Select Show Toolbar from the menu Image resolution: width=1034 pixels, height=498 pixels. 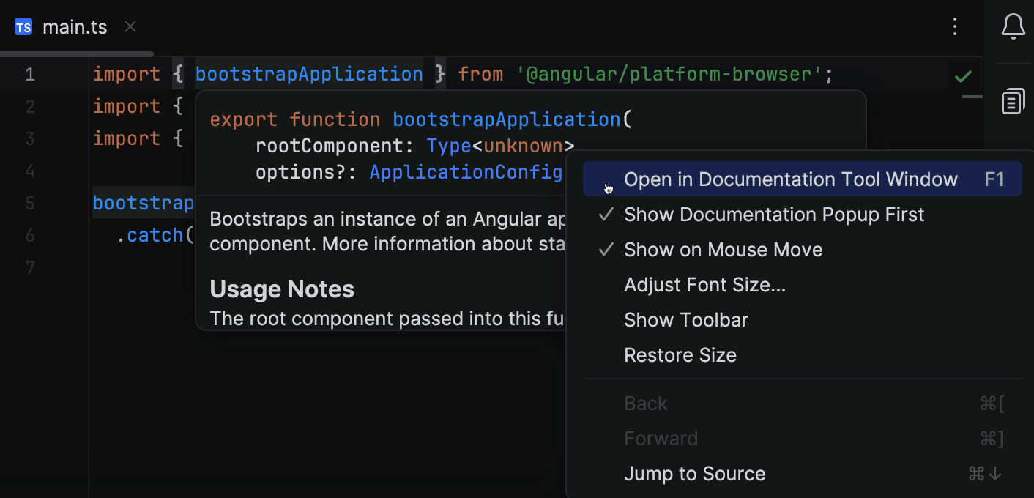(685, 319)
